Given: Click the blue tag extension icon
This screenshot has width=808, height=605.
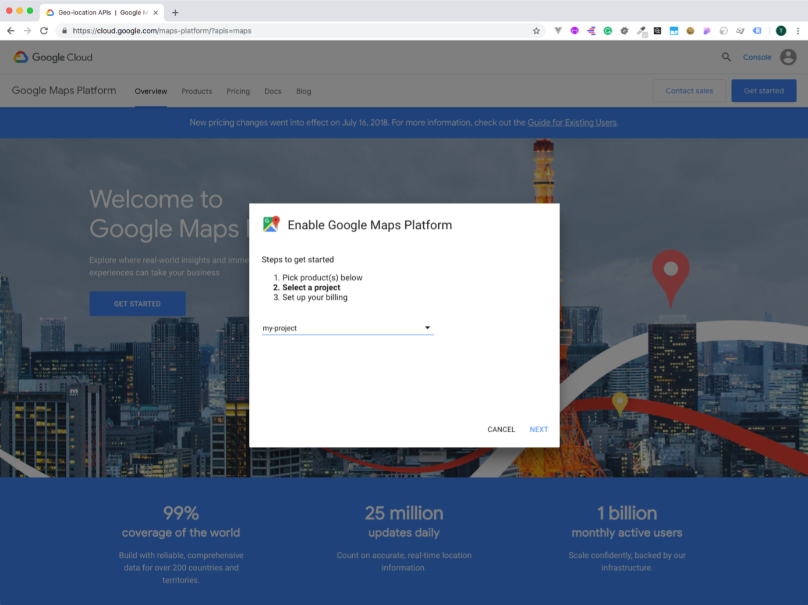Looking at the screenshot, I should point(757,31).
